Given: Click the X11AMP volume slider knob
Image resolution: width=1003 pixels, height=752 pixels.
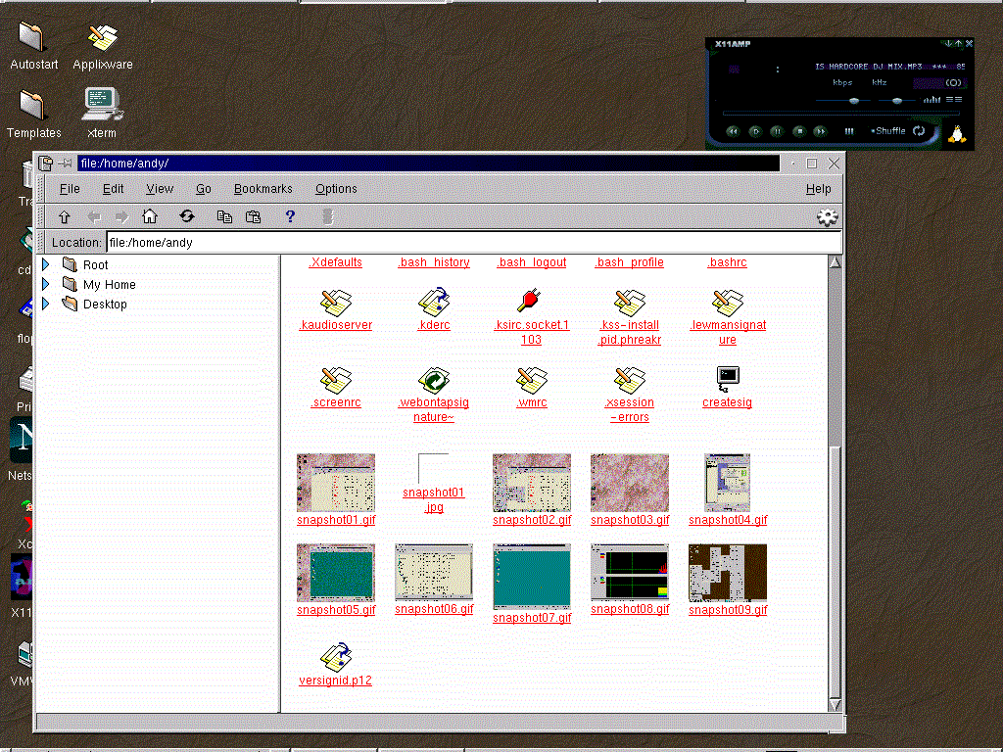Looking at the screenshot, I should click(x=854, y=100).
